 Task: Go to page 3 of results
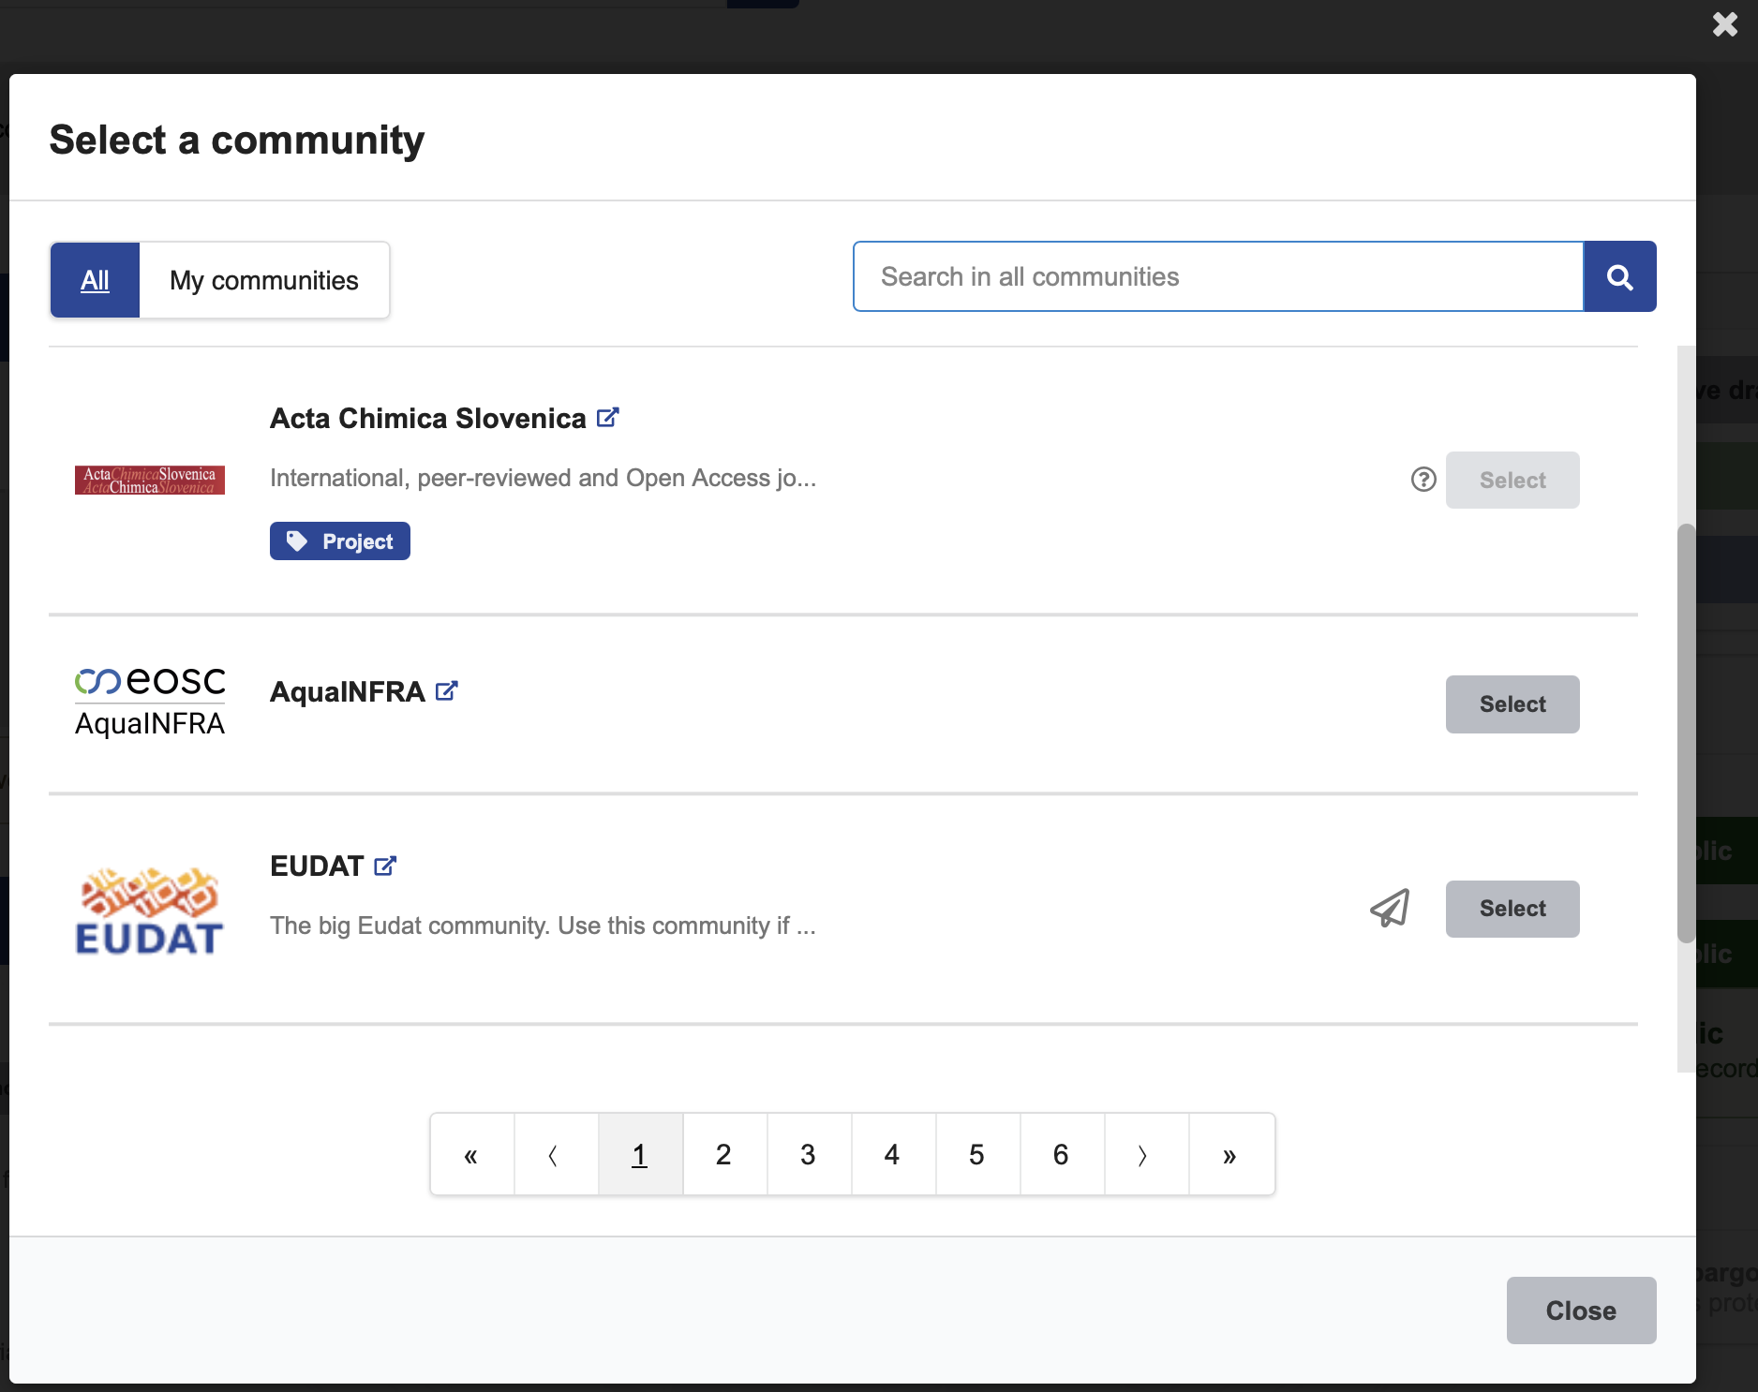point(808,1154)
